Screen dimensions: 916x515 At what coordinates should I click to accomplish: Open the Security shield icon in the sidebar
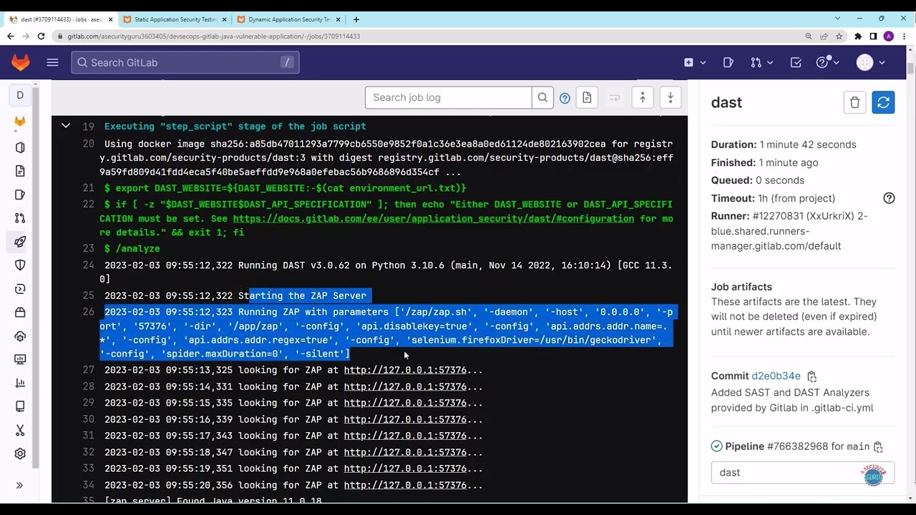coord(20,265)
